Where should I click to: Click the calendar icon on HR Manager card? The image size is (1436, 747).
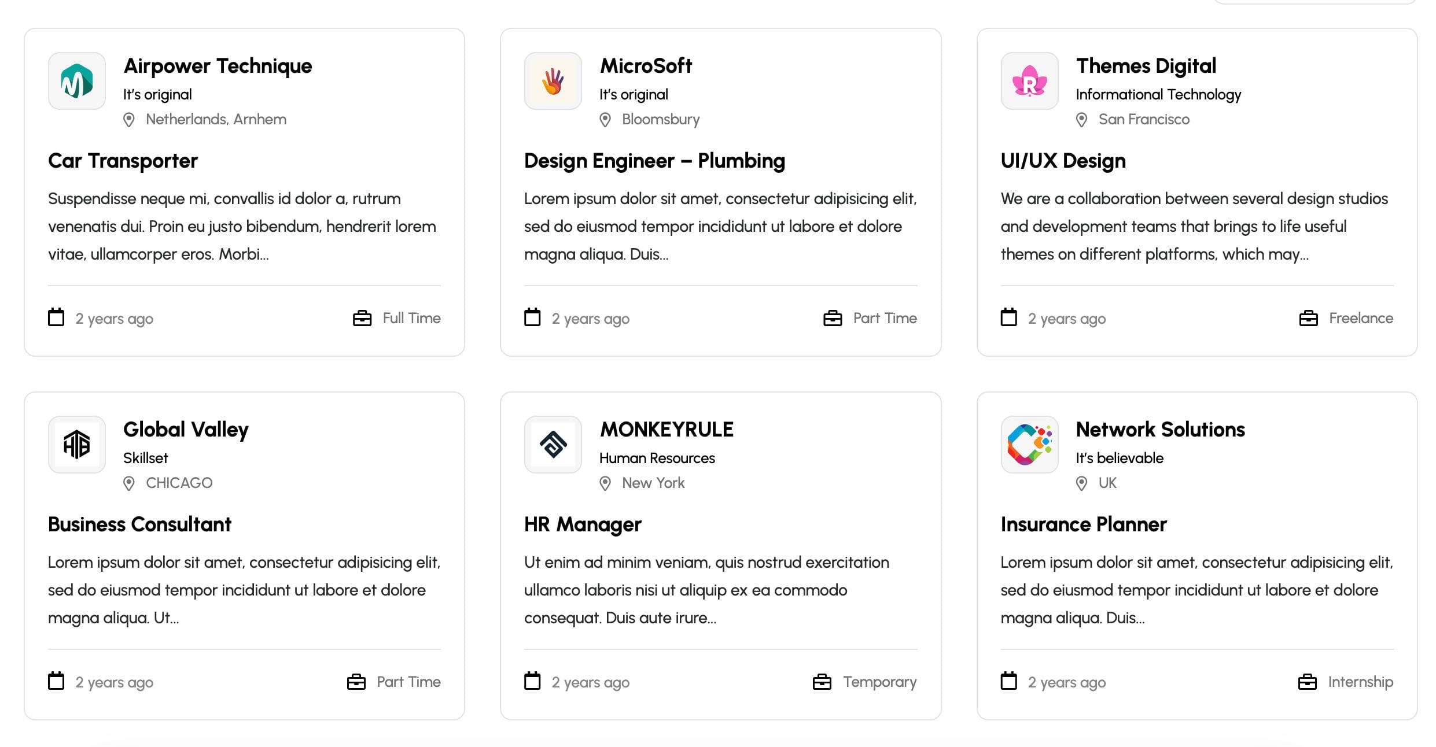tap(532, 681)
